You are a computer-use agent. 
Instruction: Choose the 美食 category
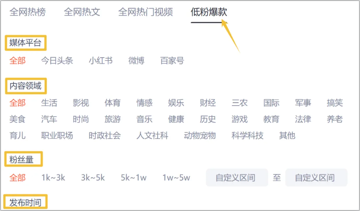[x=17, y=119]
